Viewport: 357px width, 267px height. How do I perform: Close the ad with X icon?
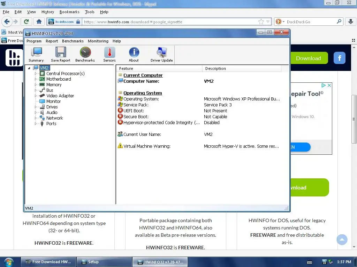329,86
